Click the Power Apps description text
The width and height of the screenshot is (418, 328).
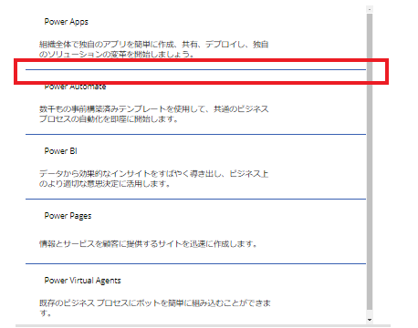[153, 49]
